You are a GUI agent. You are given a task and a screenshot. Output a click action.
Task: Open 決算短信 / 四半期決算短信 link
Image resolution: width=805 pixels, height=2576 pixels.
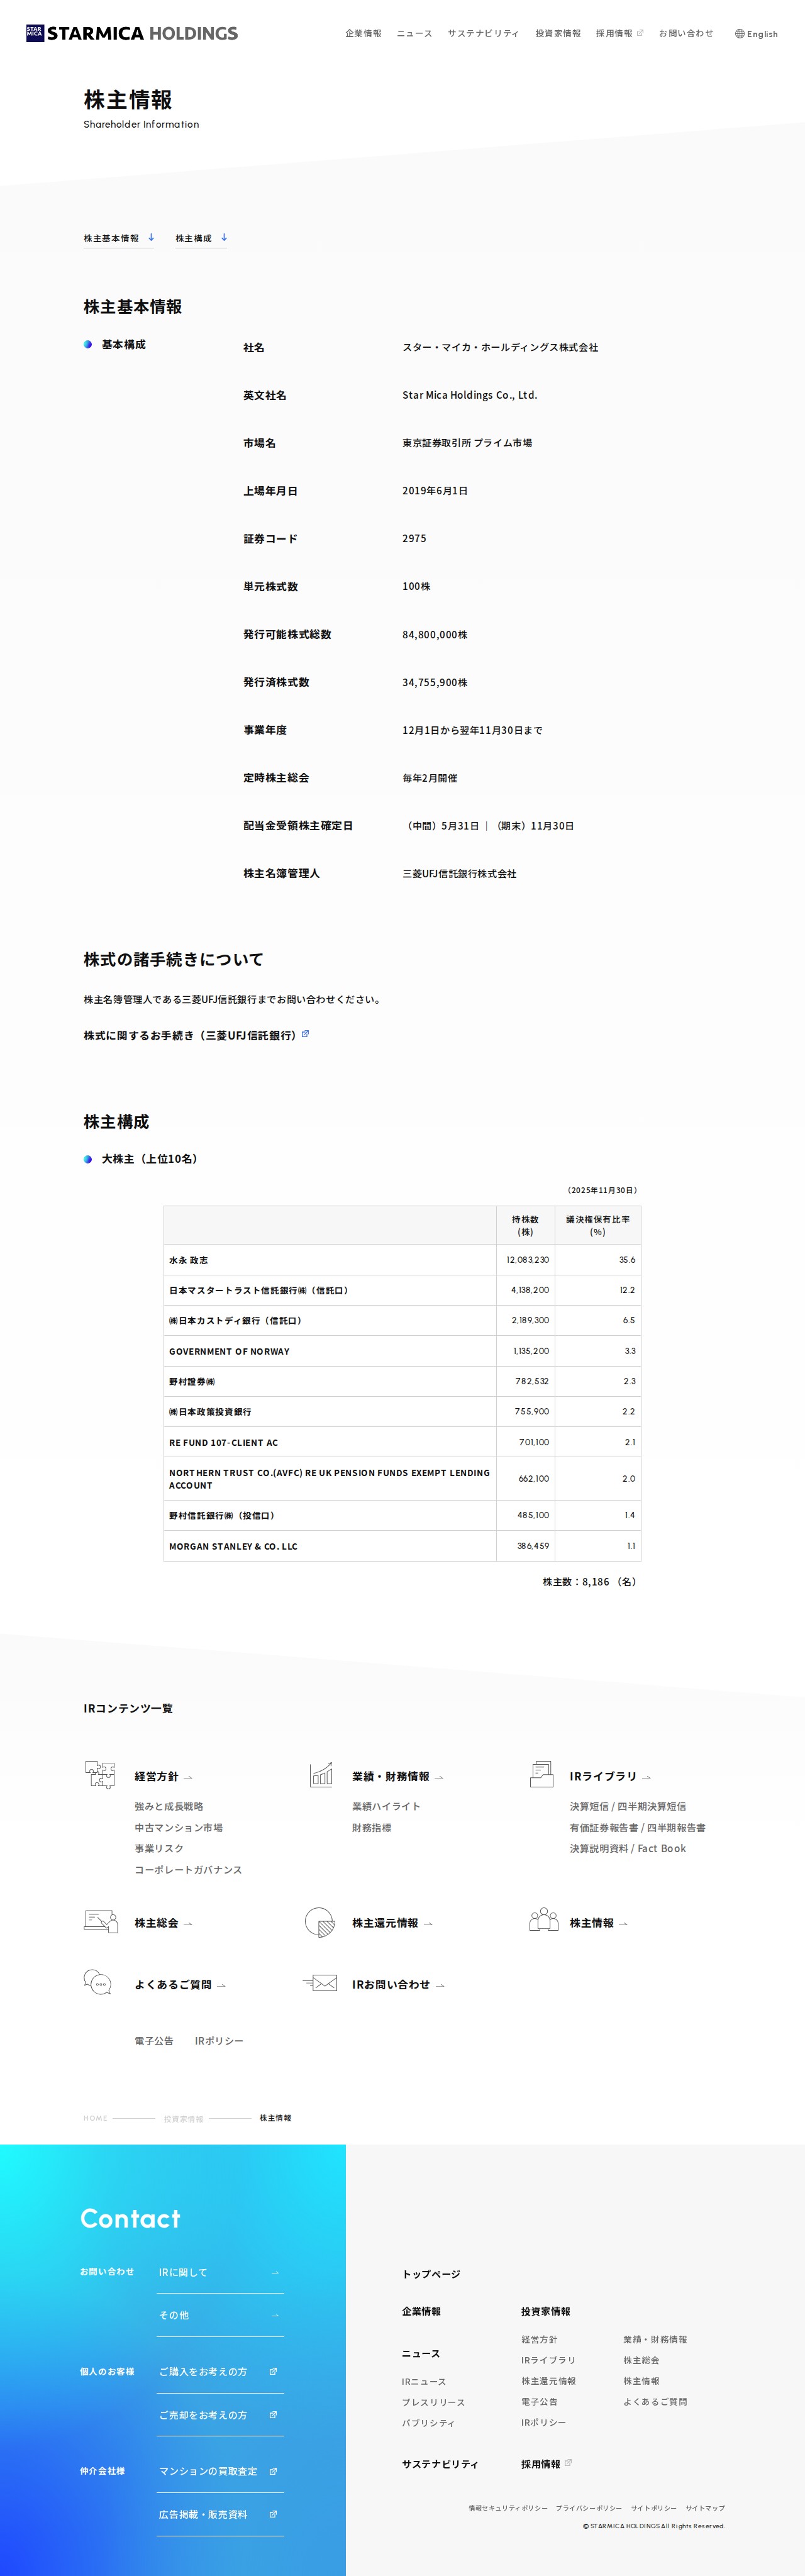point(628,1806)
